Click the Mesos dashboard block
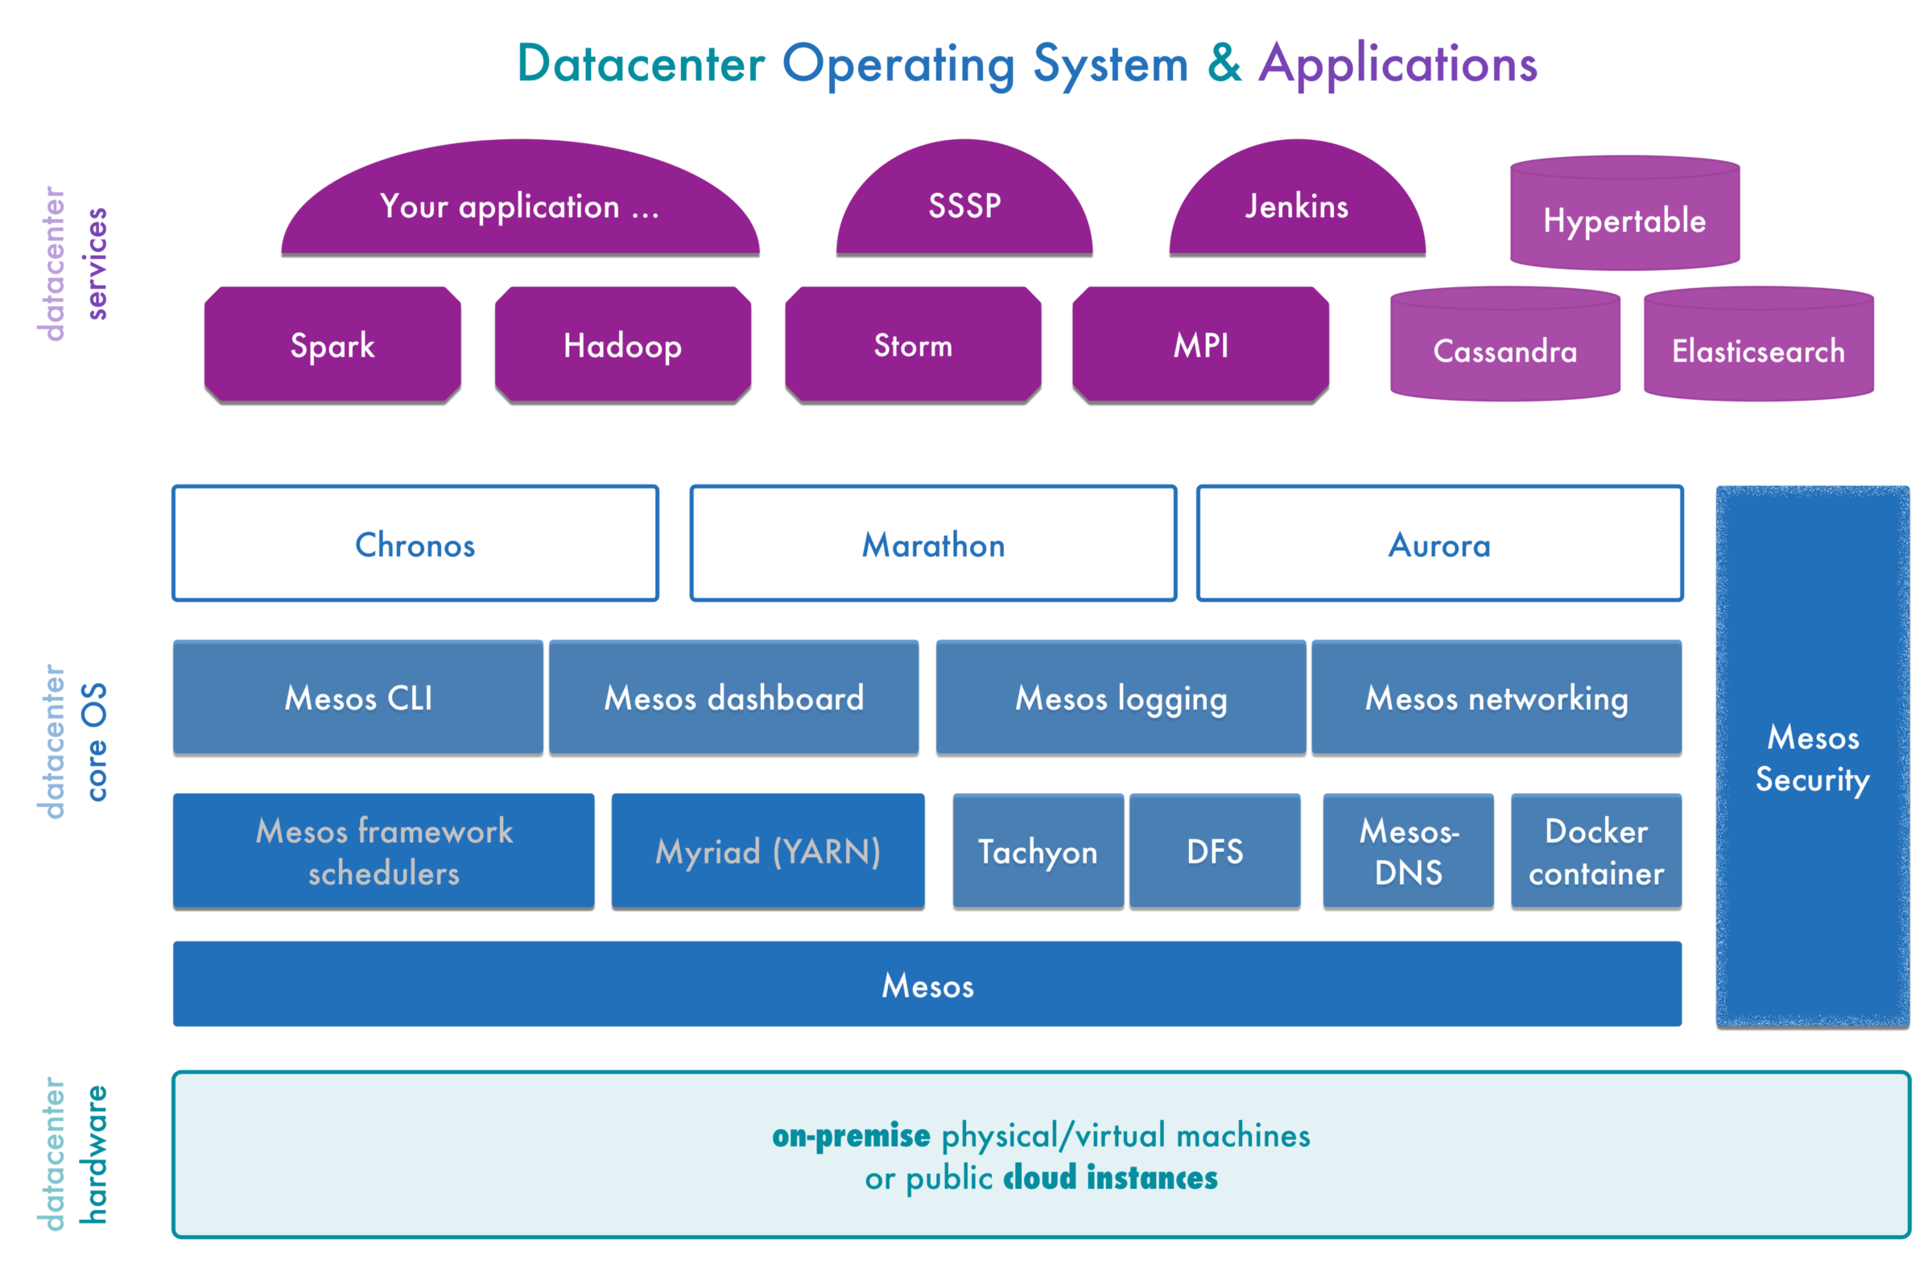 point(734,698)
